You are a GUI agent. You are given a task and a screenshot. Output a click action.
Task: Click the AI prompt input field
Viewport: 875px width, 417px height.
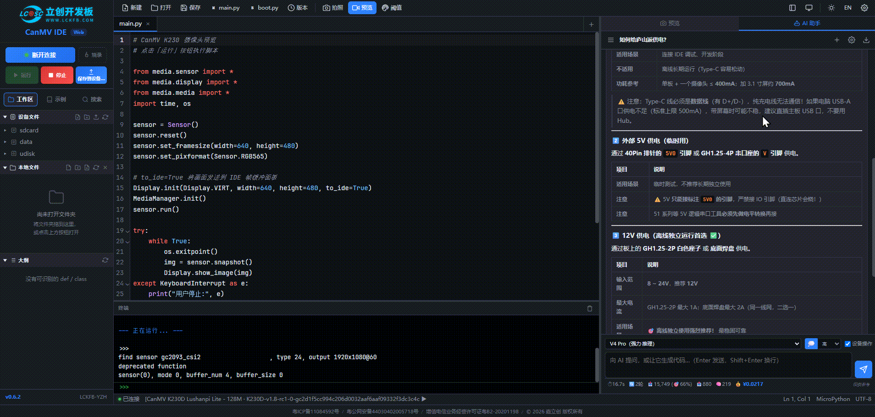tap(729, 366)
